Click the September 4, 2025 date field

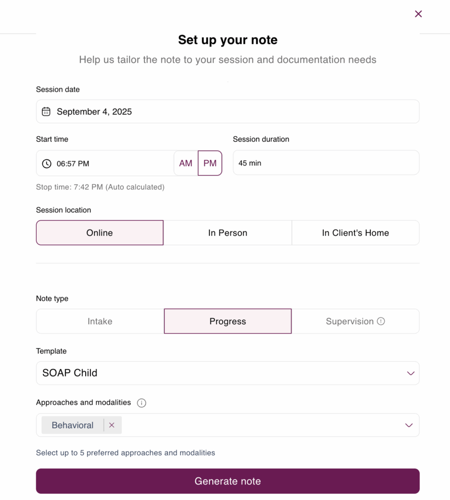(x=228, y=112)
